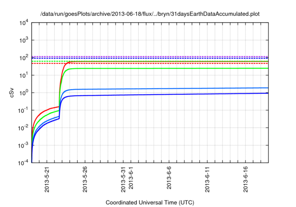
Task: Click the dashed red horizontal limit line
Action: tap(150, 64)
